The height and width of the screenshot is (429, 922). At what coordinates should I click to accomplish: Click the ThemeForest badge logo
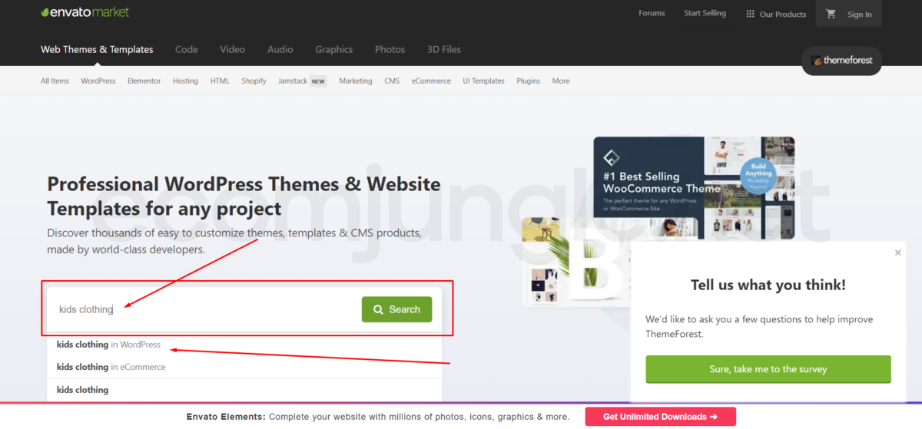coord(841,61)
